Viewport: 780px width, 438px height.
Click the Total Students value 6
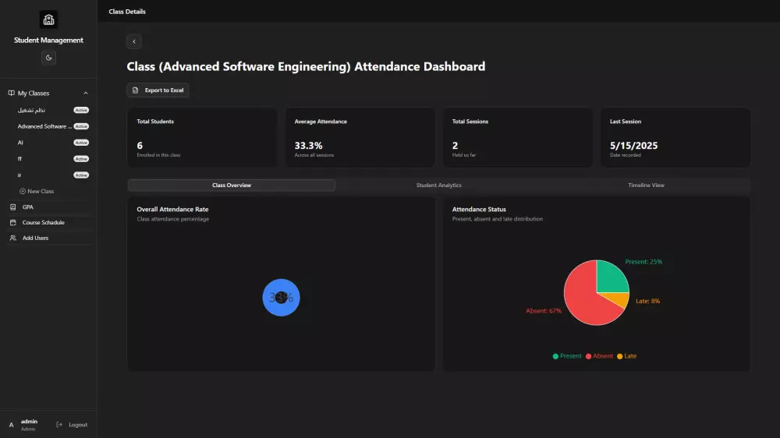[140, 145]
